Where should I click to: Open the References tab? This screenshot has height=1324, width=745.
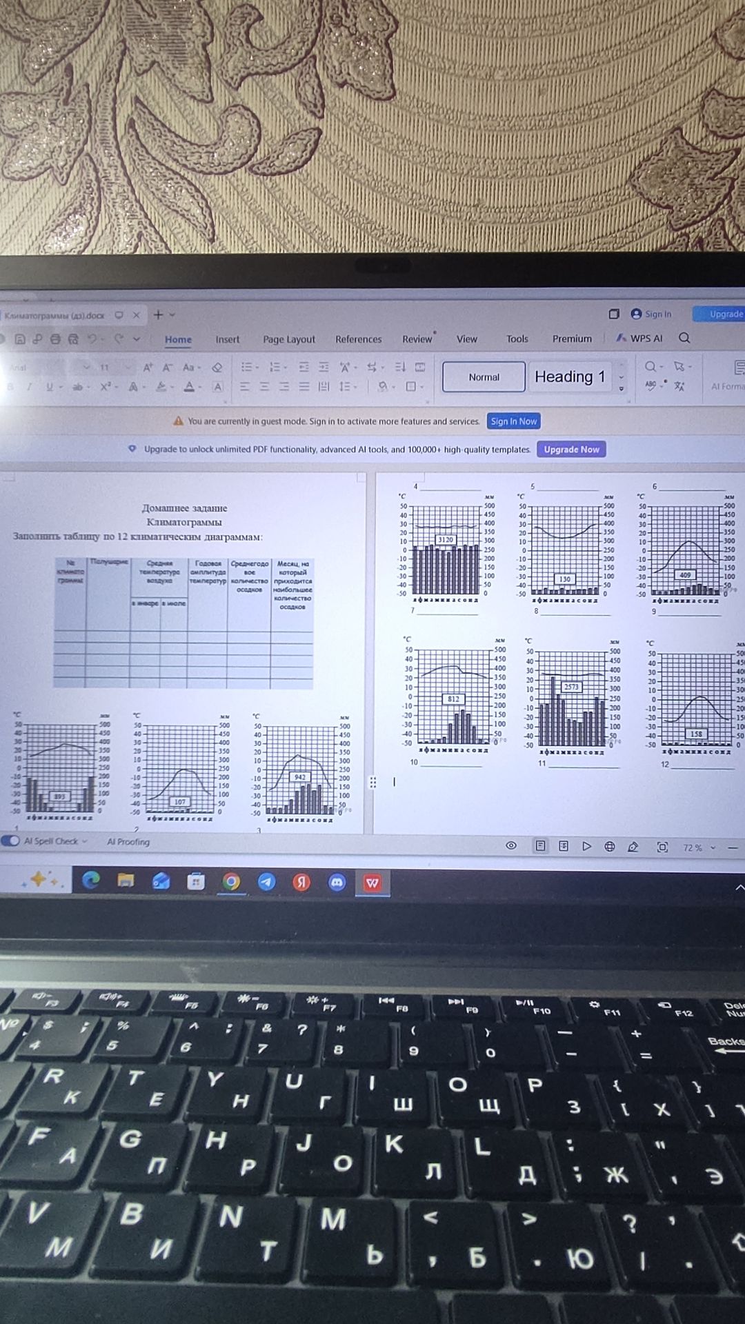359,339
